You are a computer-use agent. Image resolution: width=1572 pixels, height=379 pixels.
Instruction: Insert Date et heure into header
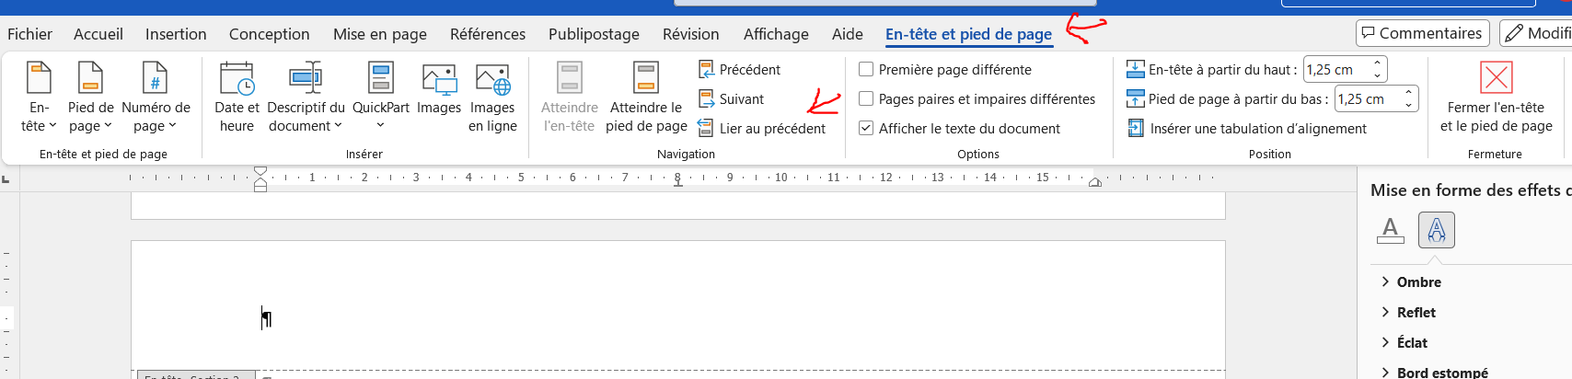237,97
